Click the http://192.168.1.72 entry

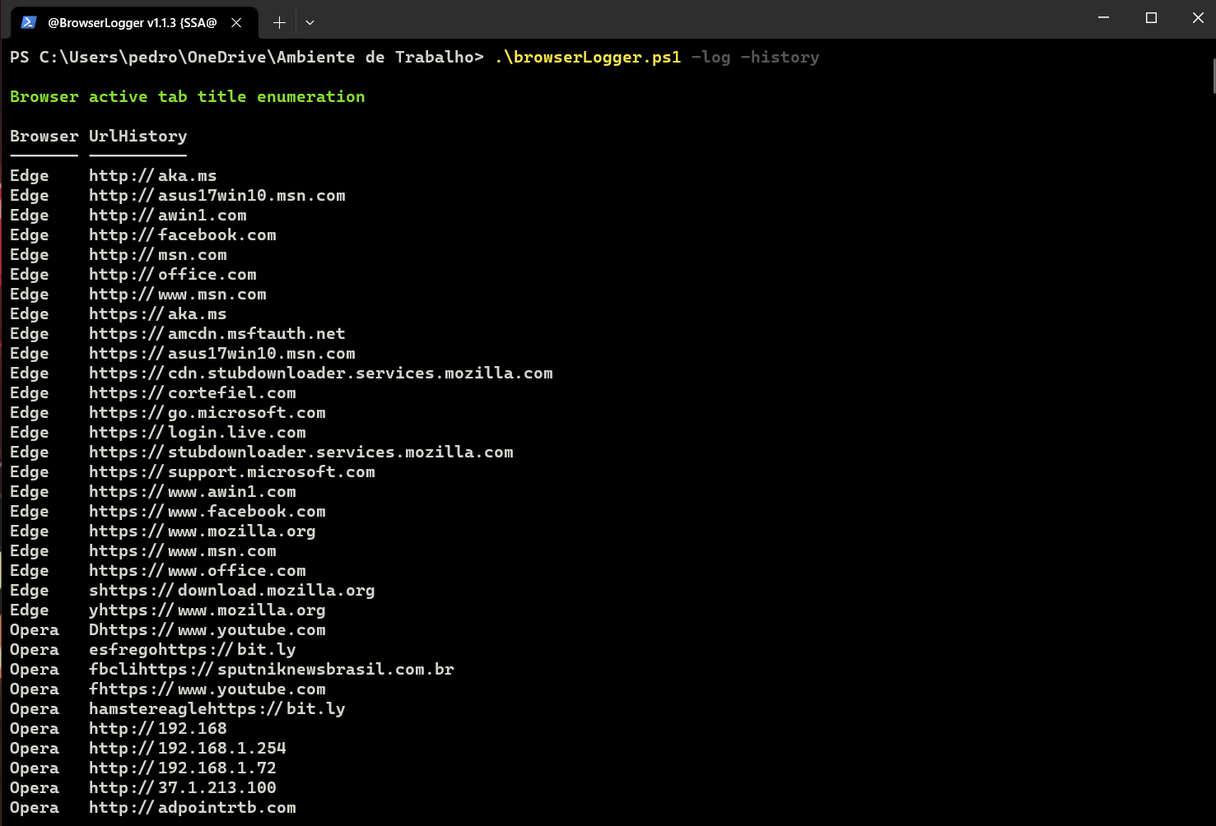pyautogui.click(x=183, y=768)
